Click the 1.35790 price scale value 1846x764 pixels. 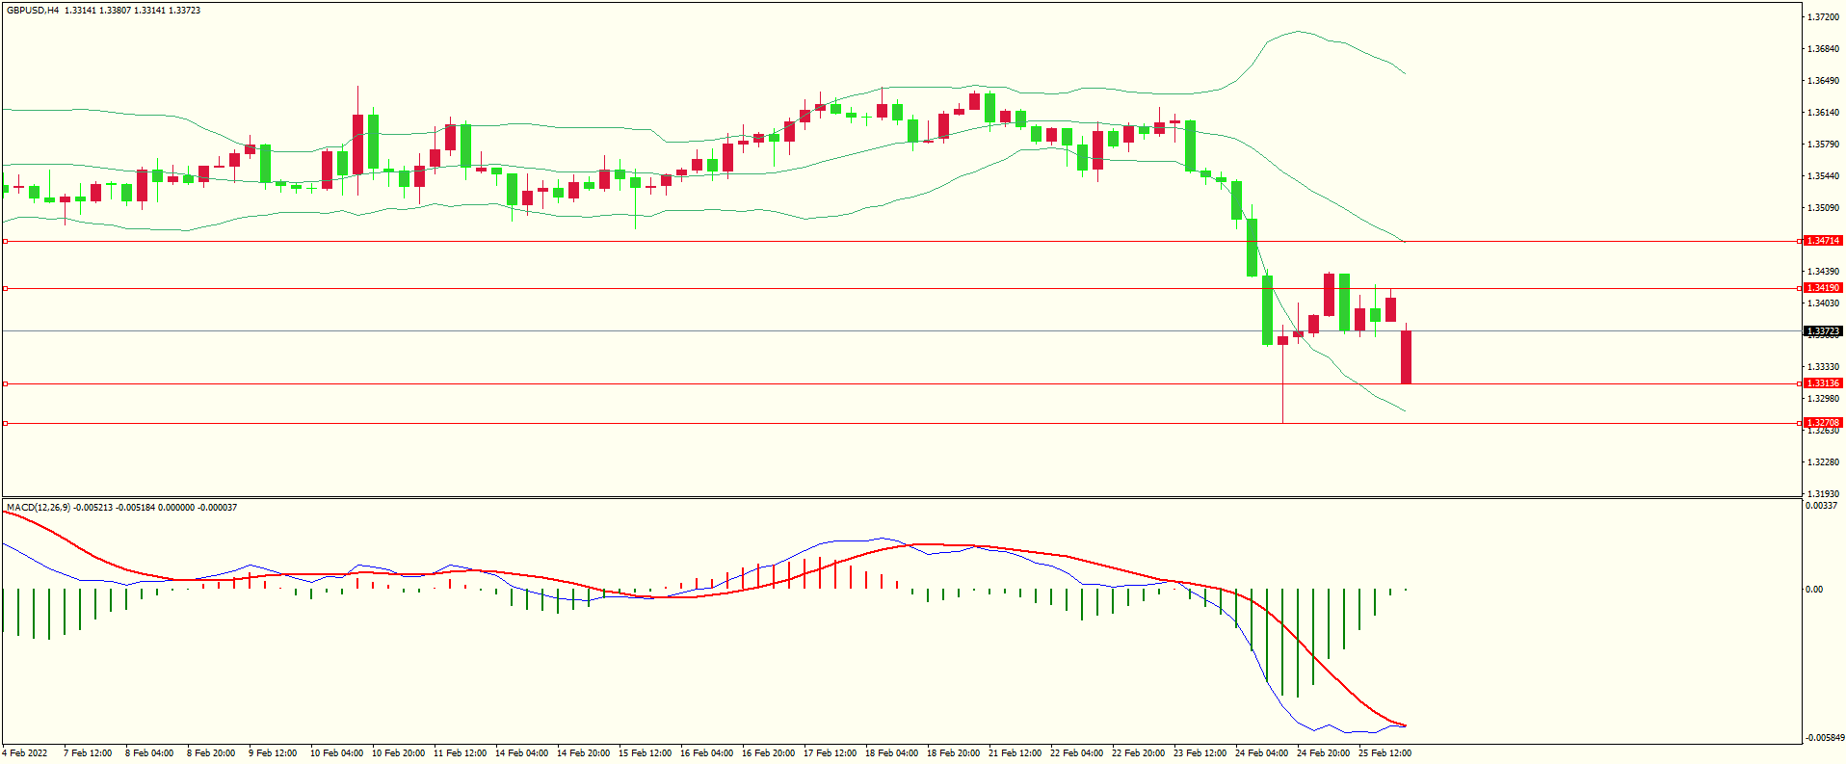coord(1823,145)
